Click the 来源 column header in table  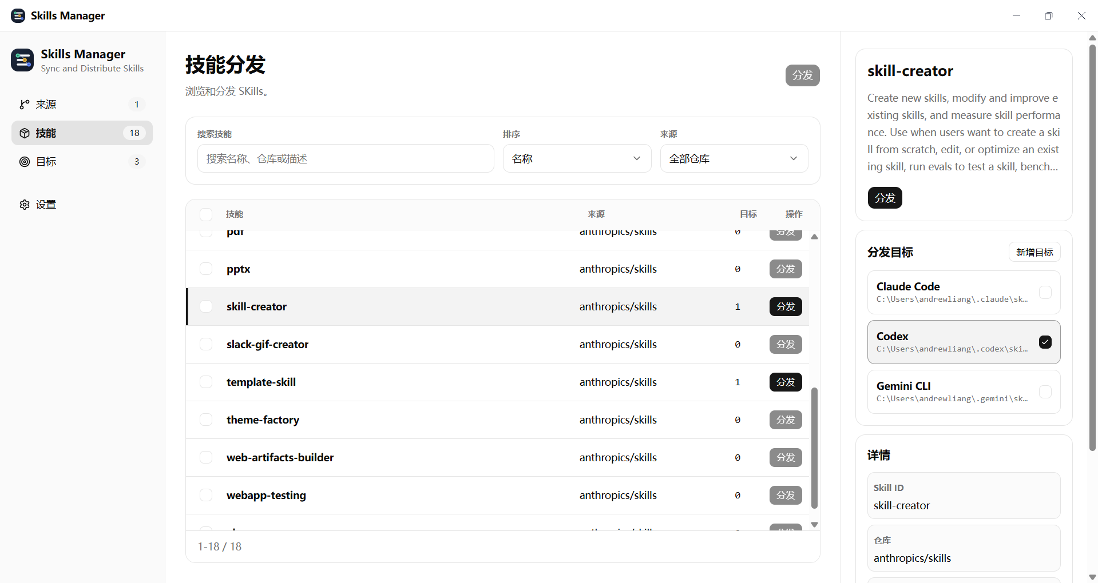596,214
